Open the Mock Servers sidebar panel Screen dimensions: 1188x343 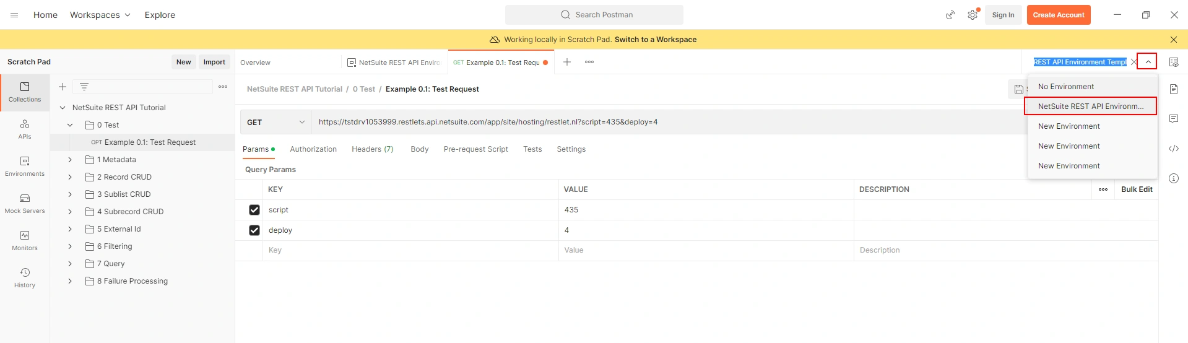click(25, 204)
